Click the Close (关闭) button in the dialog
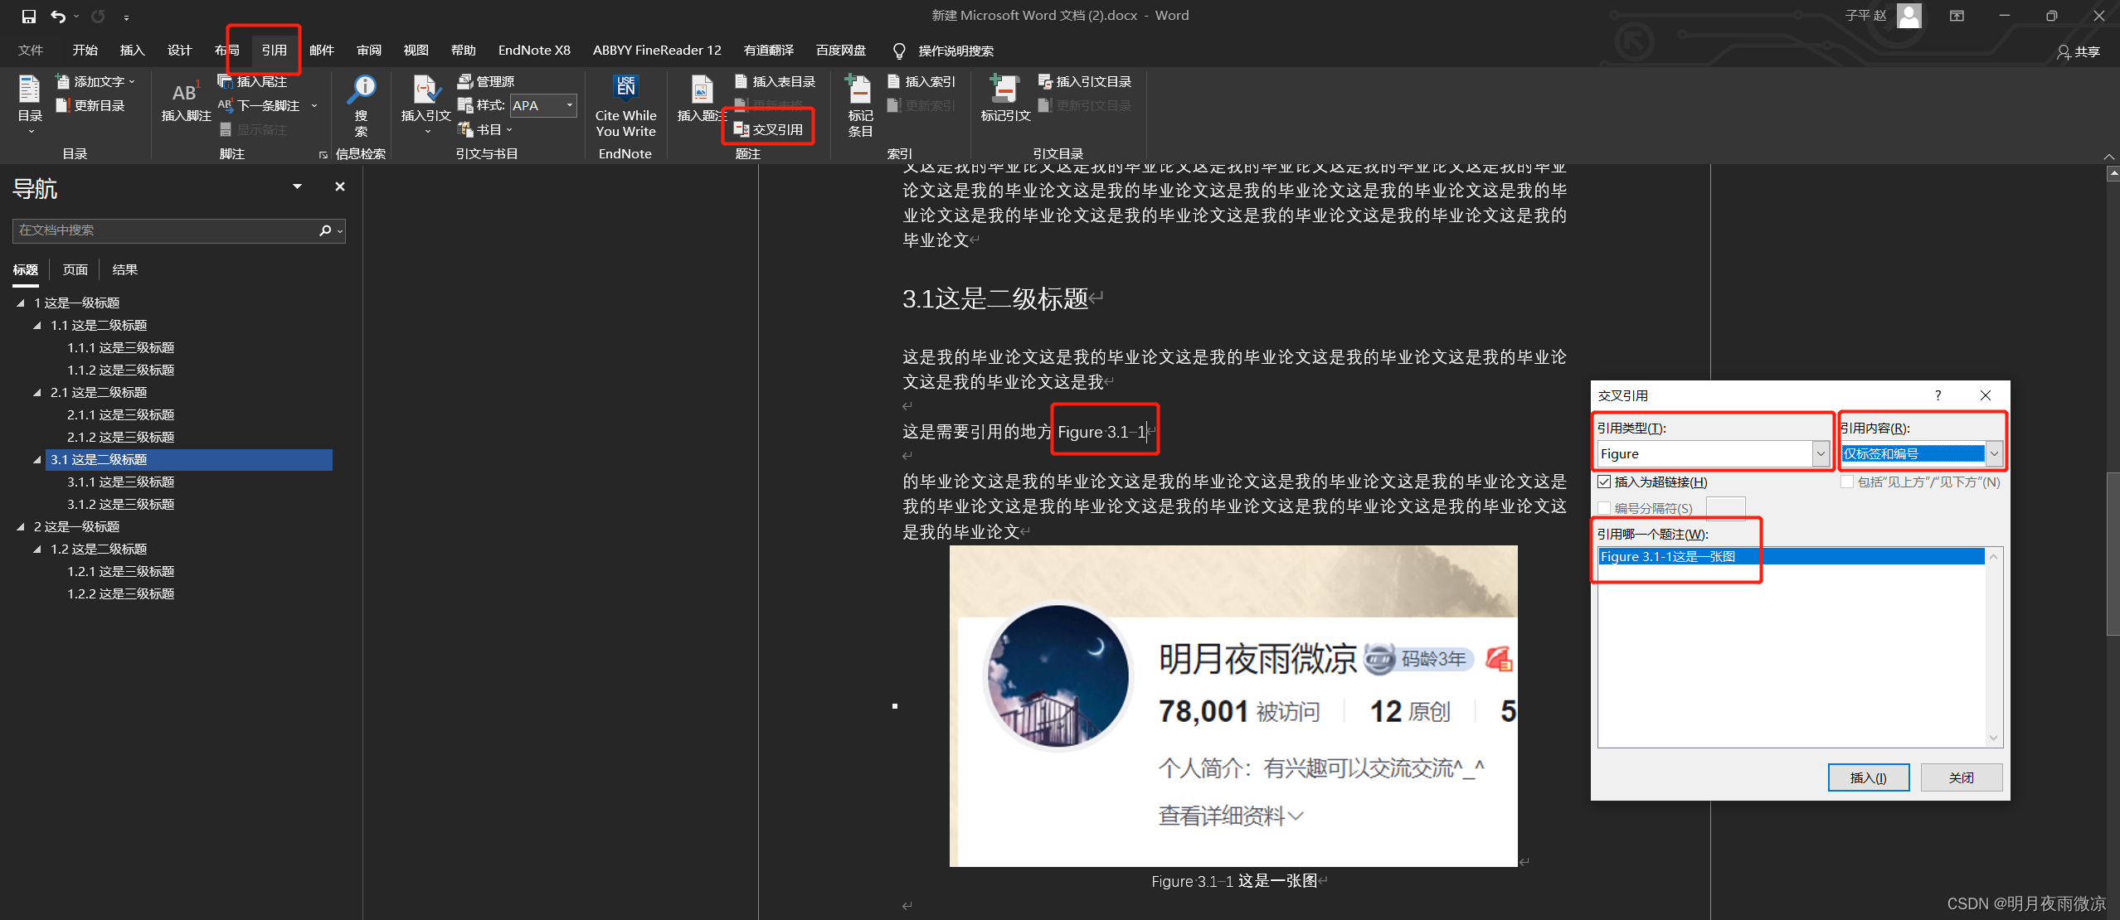This screenshot has height=920, width=2120. tap(1961, 777)
